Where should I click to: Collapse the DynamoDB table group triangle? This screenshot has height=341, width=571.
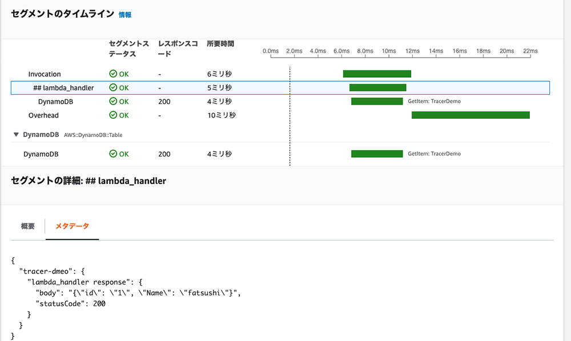[x=16, y=134]
